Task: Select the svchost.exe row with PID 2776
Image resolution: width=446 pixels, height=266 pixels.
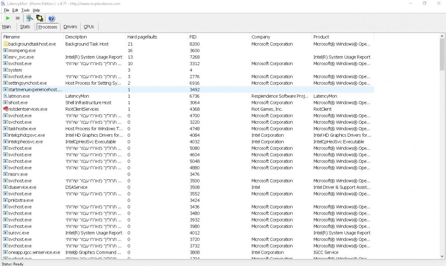Action: tap(188, 77)
